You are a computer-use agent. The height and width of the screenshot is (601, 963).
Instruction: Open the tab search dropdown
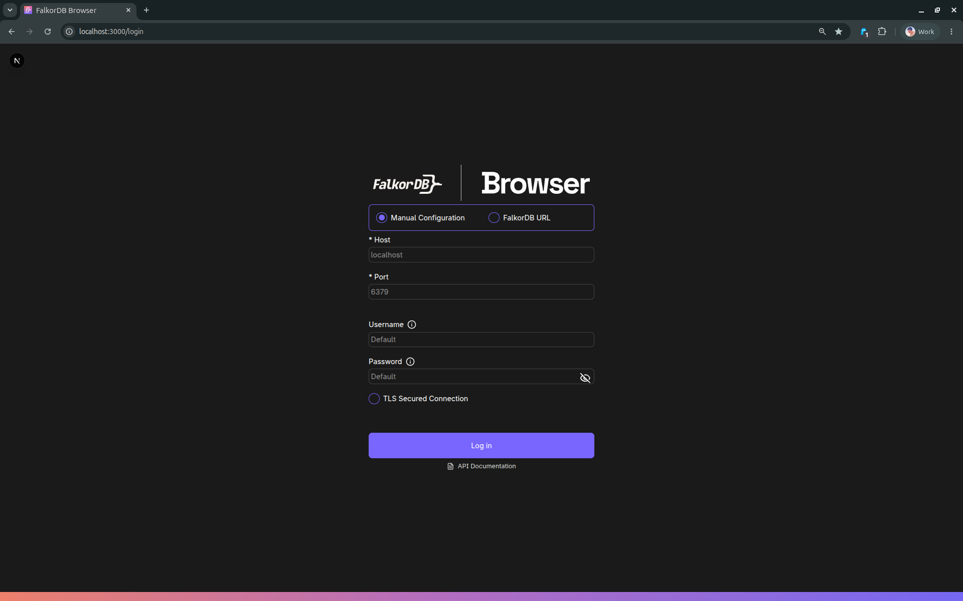click(x=10, y=10)
